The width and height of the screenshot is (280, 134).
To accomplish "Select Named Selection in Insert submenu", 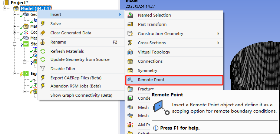I will click(174, 15).
